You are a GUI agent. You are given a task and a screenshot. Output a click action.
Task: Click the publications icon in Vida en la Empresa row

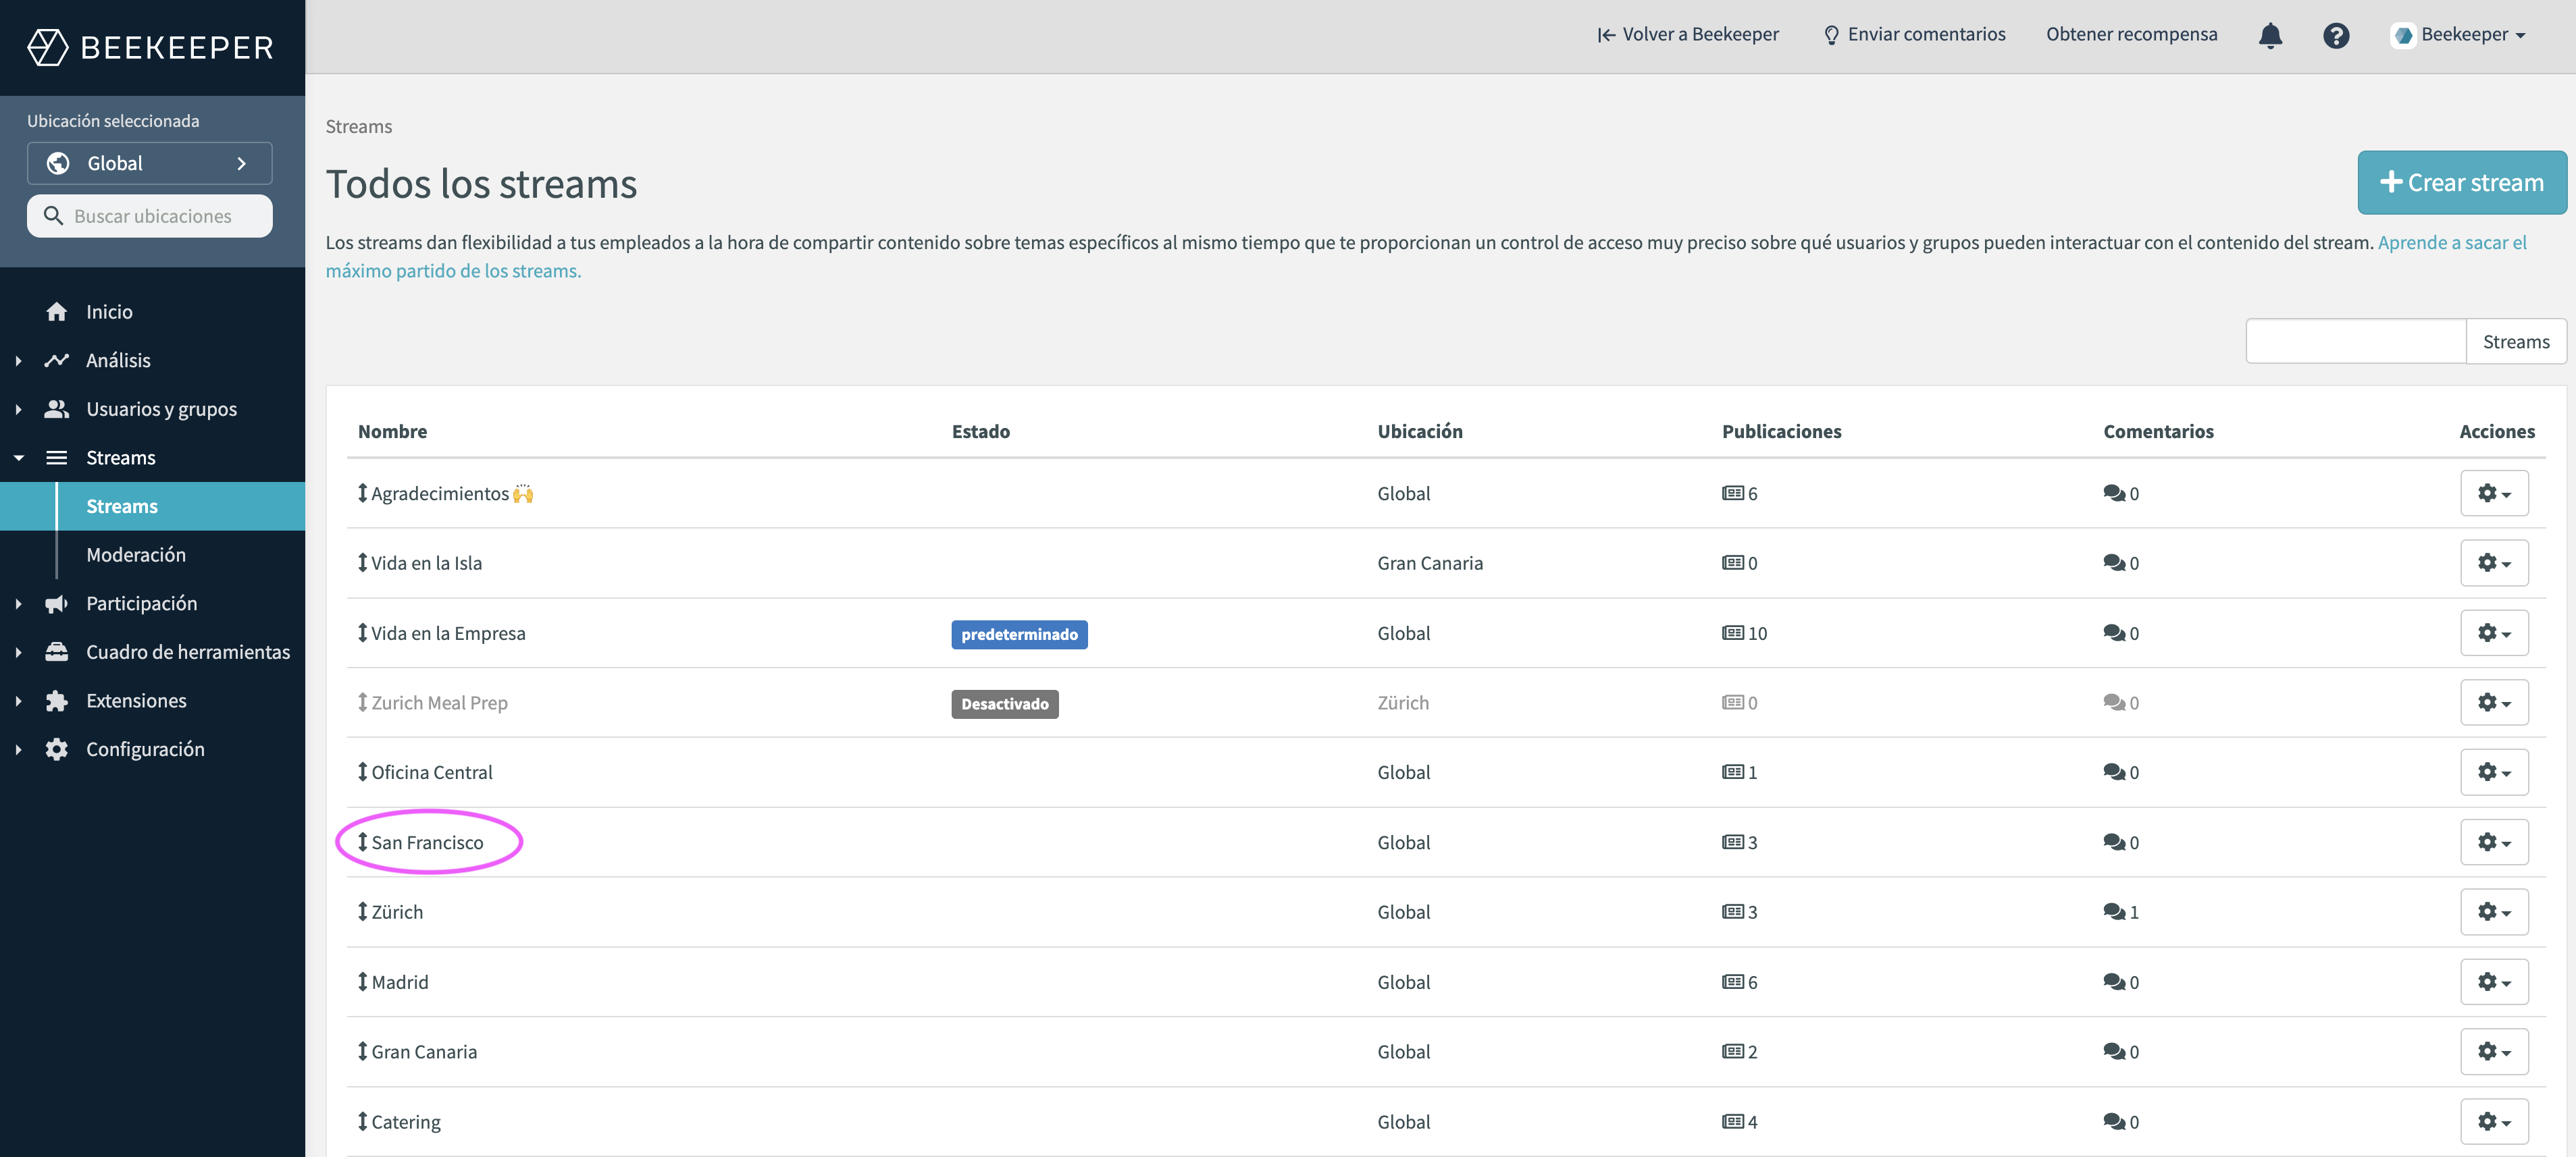[1732, 633]
